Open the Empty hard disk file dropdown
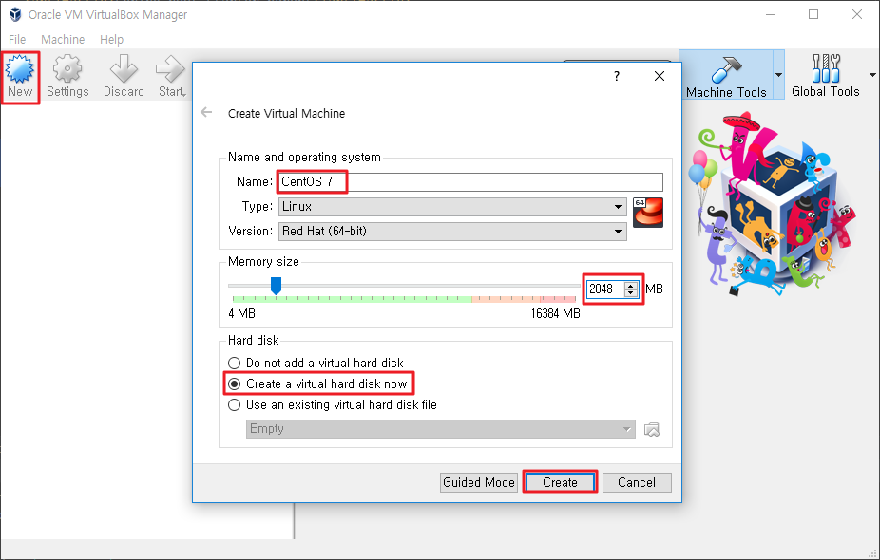 point(441,429)
